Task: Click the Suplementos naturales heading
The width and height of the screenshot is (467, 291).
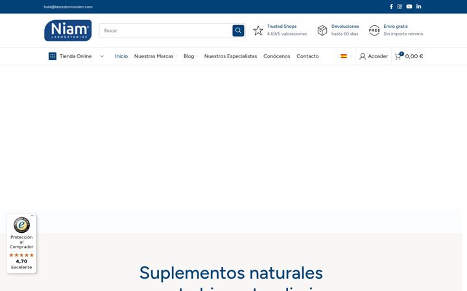Action: pos(231,273)
